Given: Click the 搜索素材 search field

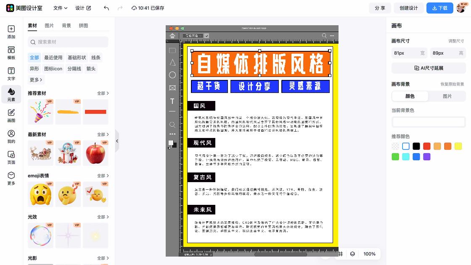Looking at the screenshot, I should tap(68, 42).
